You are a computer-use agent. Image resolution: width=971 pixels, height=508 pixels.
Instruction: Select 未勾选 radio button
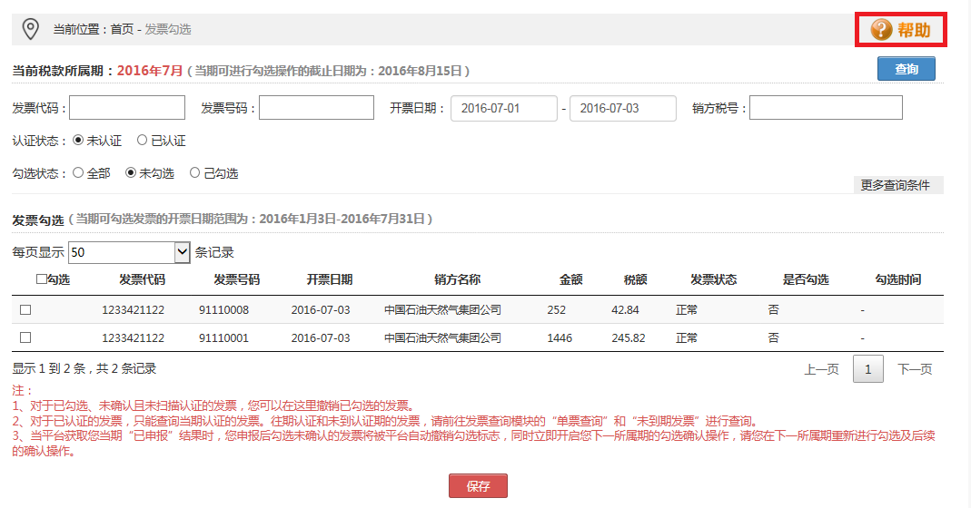point(131,172)
